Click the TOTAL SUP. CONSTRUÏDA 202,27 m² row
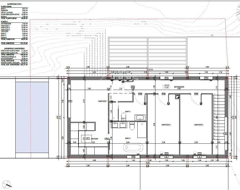Screen dimensions: 240x190 coord(14,65)
